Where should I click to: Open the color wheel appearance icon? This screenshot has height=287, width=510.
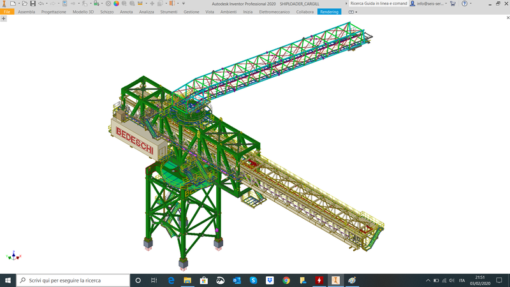[x=116, y=4]
